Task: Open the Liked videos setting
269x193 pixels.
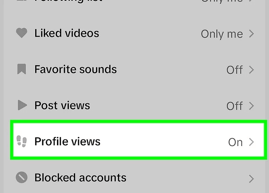Action: coord(134,33)
